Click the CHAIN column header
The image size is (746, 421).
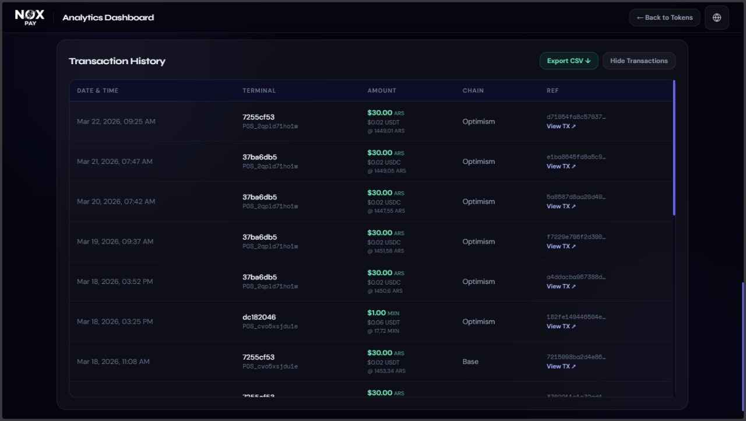[x=473, y=90]
